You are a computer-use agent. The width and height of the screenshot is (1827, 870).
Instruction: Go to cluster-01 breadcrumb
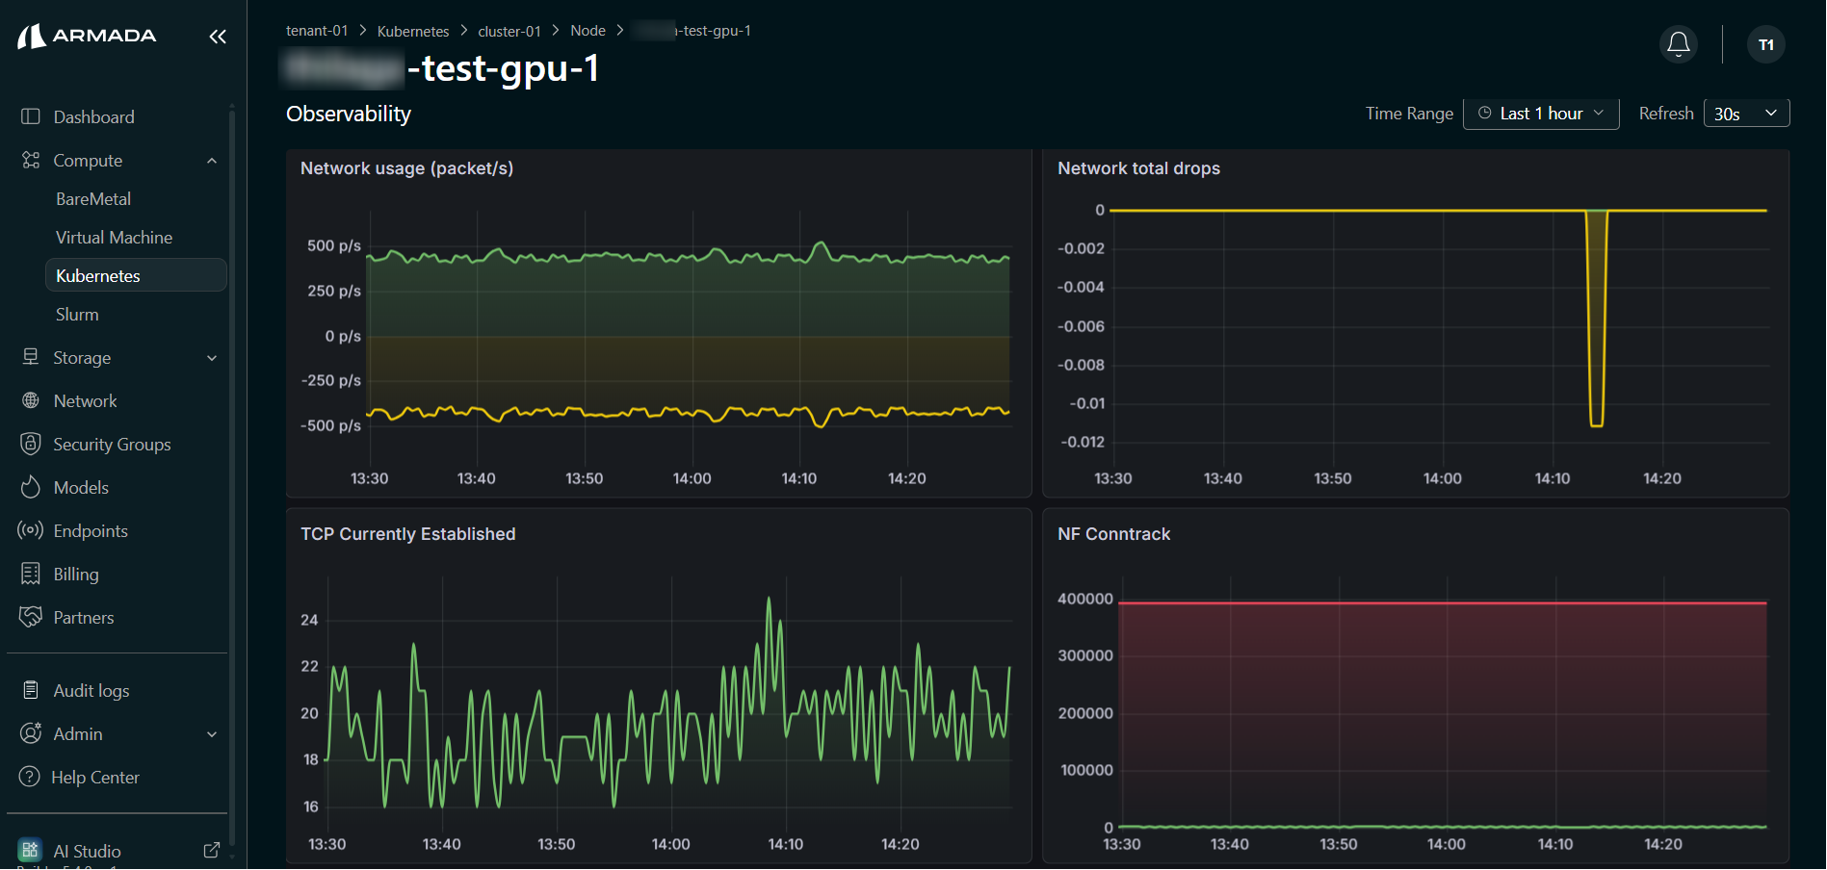pyautogui.click(x=509, y=31)
